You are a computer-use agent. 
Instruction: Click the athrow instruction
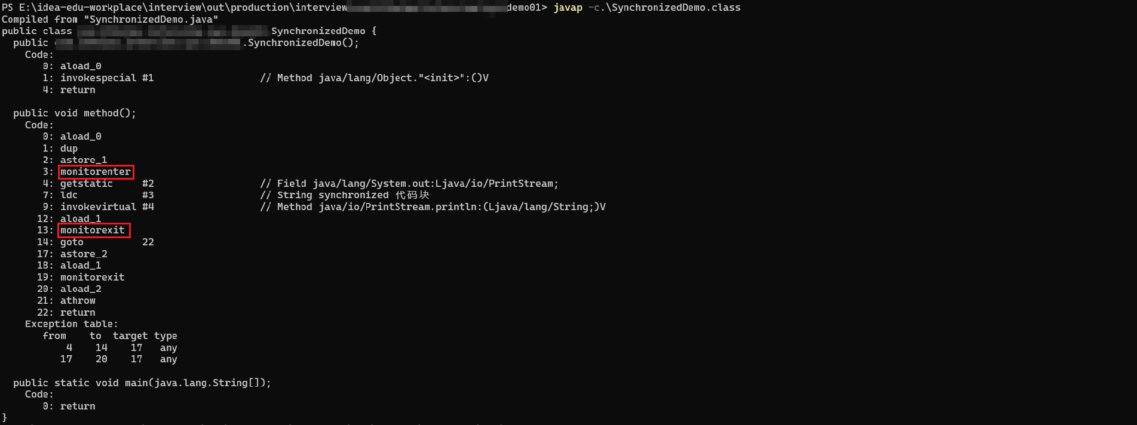pos(78,300)
